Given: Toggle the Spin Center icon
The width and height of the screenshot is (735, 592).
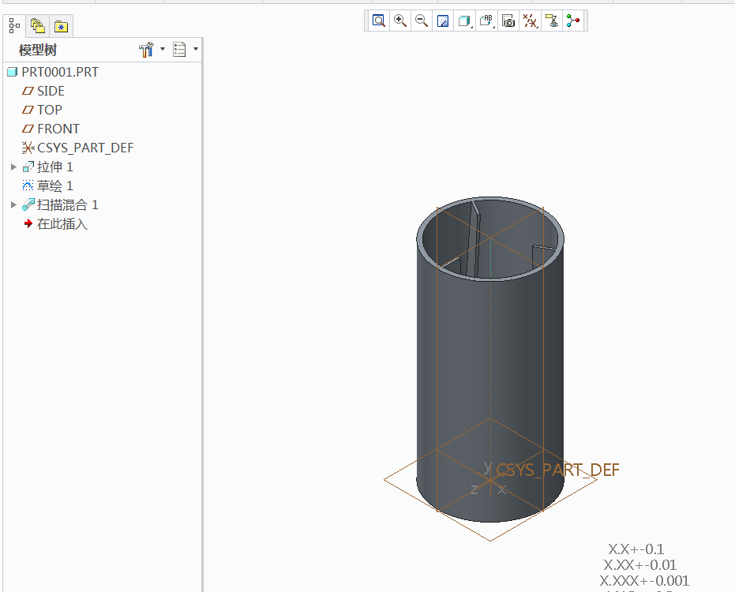Looking at the screenshot, I should pos(573,21).
